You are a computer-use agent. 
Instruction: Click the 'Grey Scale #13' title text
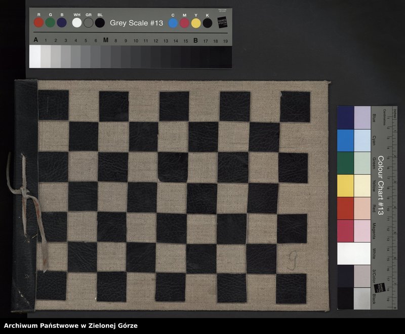point(136,23)
